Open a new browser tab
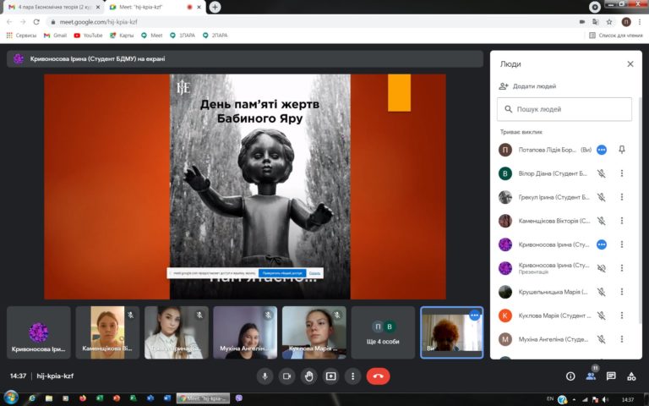649x406 pixels. coord(215,7)
